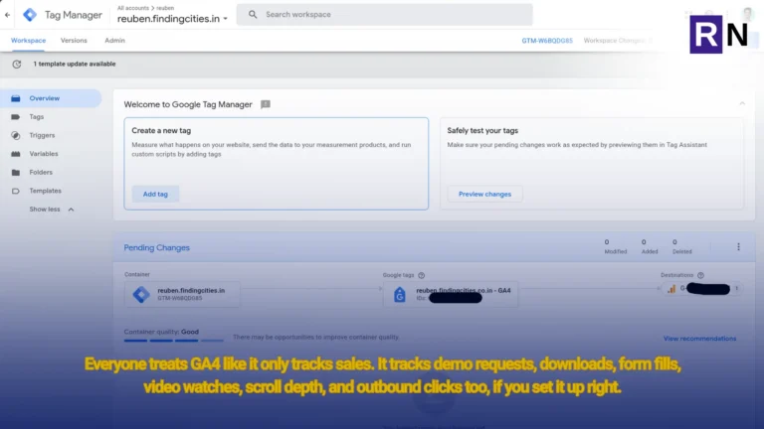Click the back arrow next to Tag Manager
The height and width of the screenshot is (429, 764).
[7, 15]
